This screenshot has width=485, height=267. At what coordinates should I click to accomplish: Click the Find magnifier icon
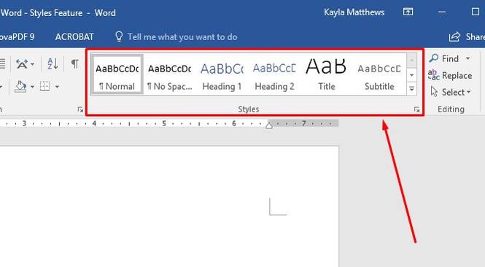click(434, 58)
